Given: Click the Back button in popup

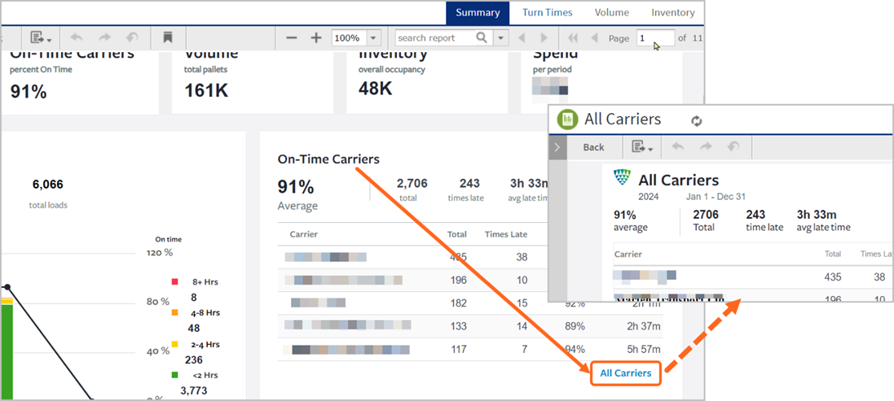Looking at the screenshot, I should coord(593,147).
